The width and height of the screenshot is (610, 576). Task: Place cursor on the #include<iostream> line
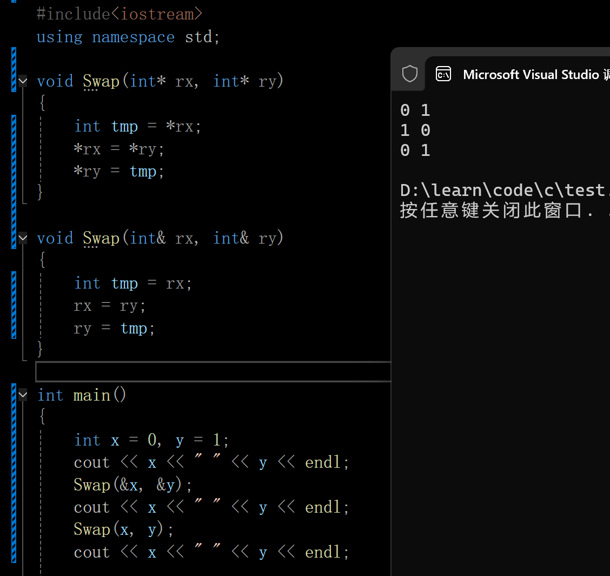119,14
